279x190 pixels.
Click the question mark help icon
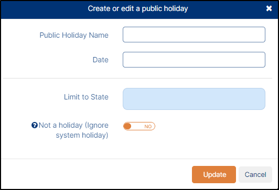[35, 125]
